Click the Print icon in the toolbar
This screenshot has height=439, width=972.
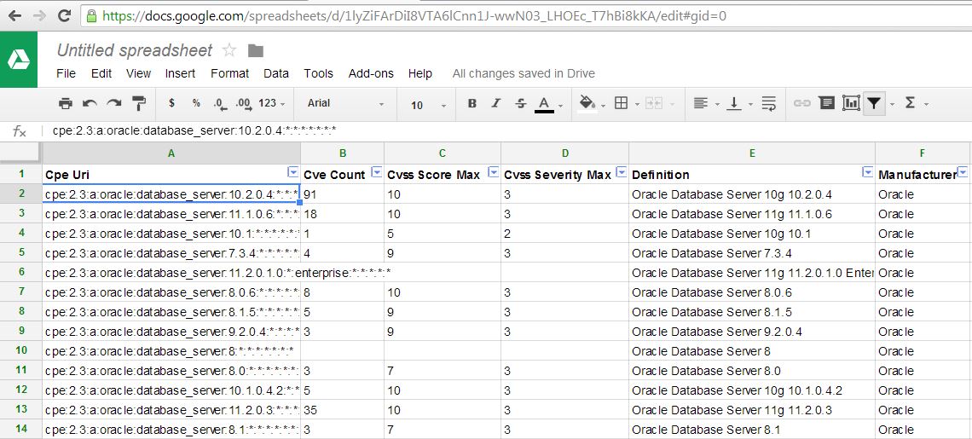point(65,103)
